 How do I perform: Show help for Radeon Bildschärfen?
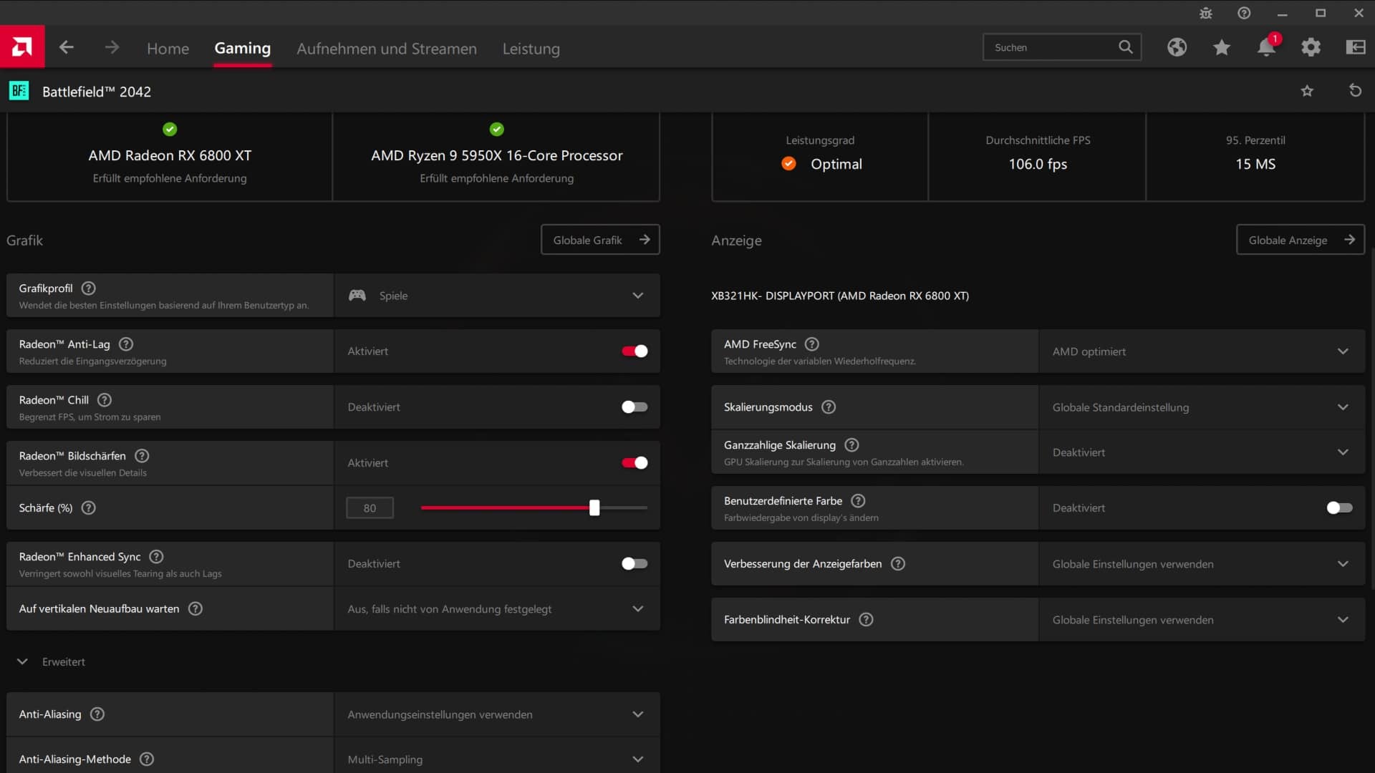pos(142,455)
